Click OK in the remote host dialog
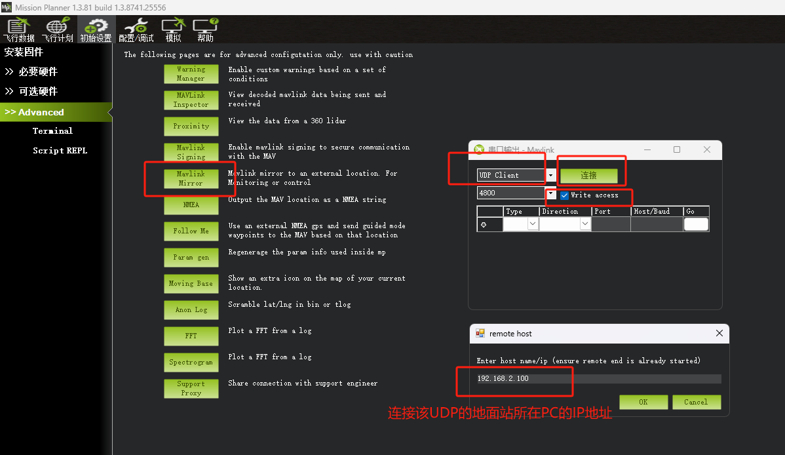Screen dimensions: 785x455 (643, 402)
